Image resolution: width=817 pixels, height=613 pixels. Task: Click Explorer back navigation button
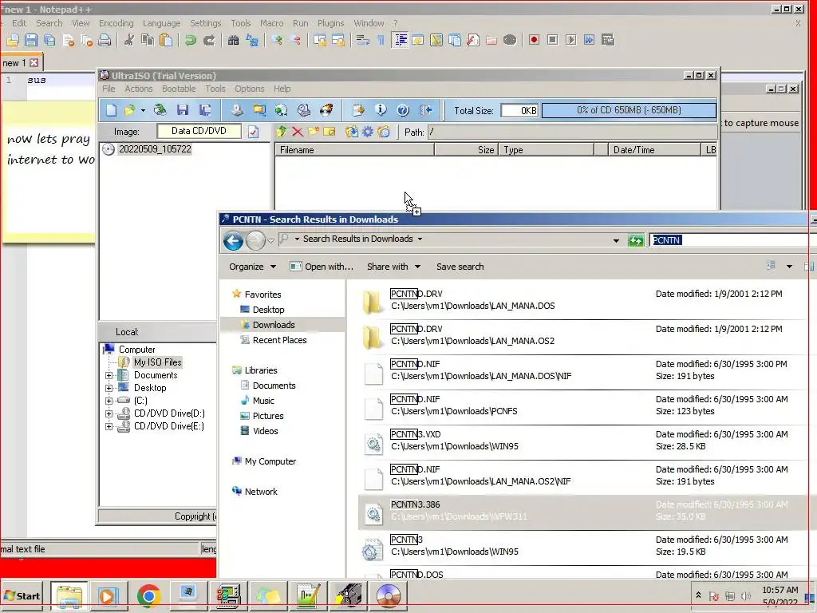[234, 240]
